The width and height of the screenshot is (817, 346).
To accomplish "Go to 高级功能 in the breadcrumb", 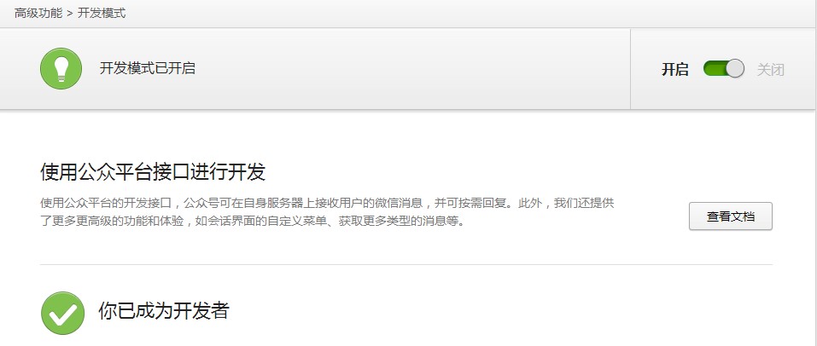I will [38, 13].
